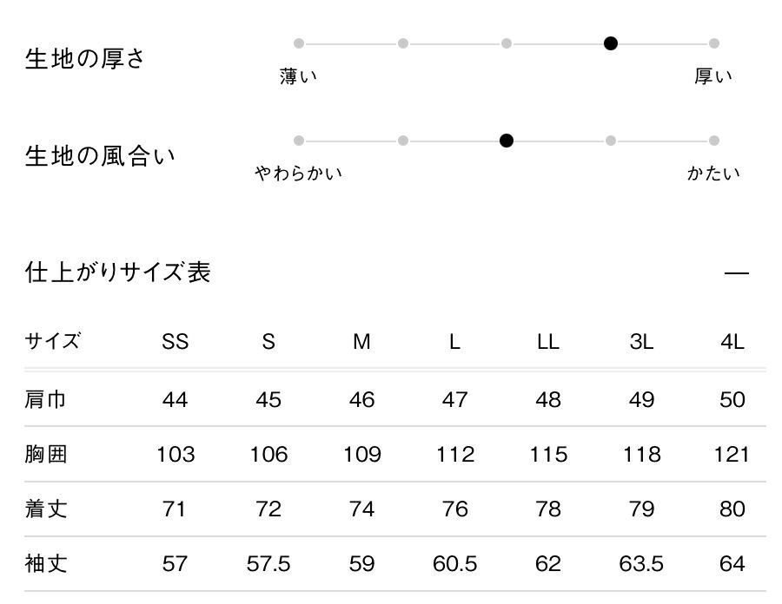Click the first dot above 薄い
This screenshot has height=604, width=782.
coord(299,43)
